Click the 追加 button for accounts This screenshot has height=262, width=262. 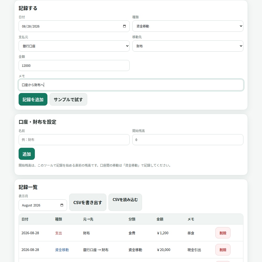coord(27,154)
